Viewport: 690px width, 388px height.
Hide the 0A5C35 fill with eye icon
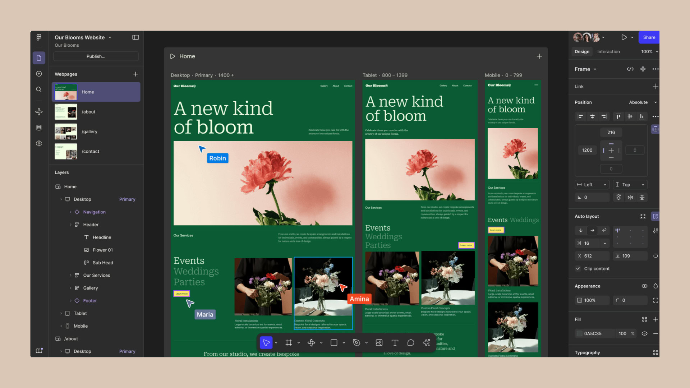click(644, 333)
